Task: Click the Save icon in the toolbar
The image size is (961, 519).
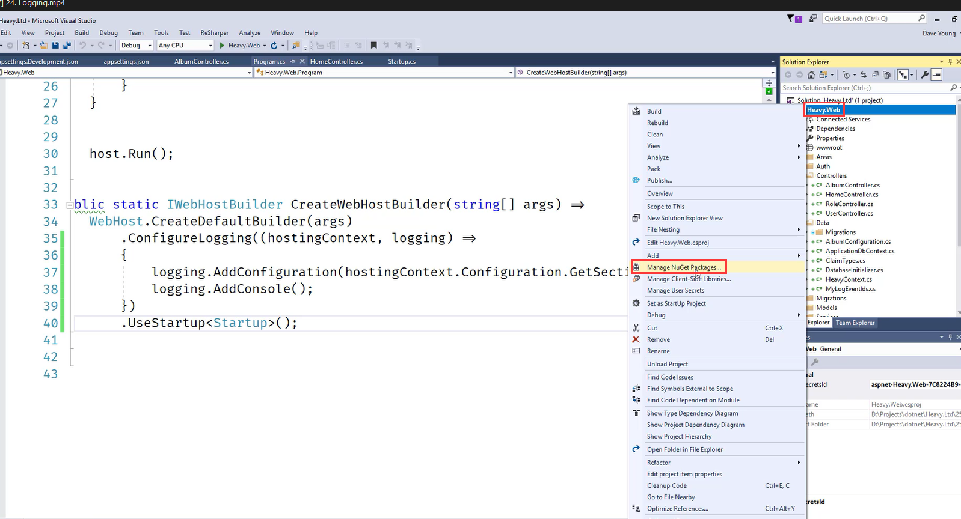Action: click(56, 46)
